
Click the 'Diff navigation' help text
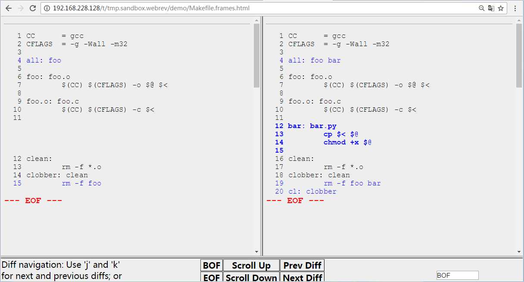tap(62, 270)
